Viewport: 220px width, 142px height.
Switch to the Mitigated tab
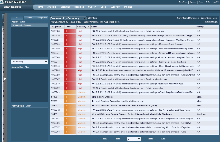pyautogui.click(x=42, y=18)
